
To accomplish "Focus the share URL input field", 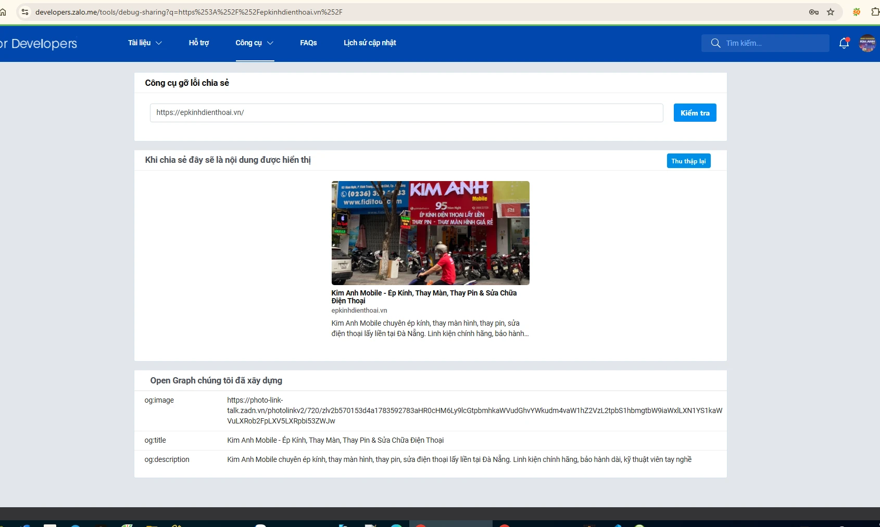I will point(406,113).
